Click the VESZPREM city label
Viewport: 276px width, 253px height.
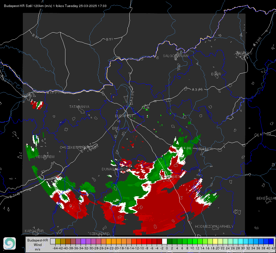(x=45, y=157)
